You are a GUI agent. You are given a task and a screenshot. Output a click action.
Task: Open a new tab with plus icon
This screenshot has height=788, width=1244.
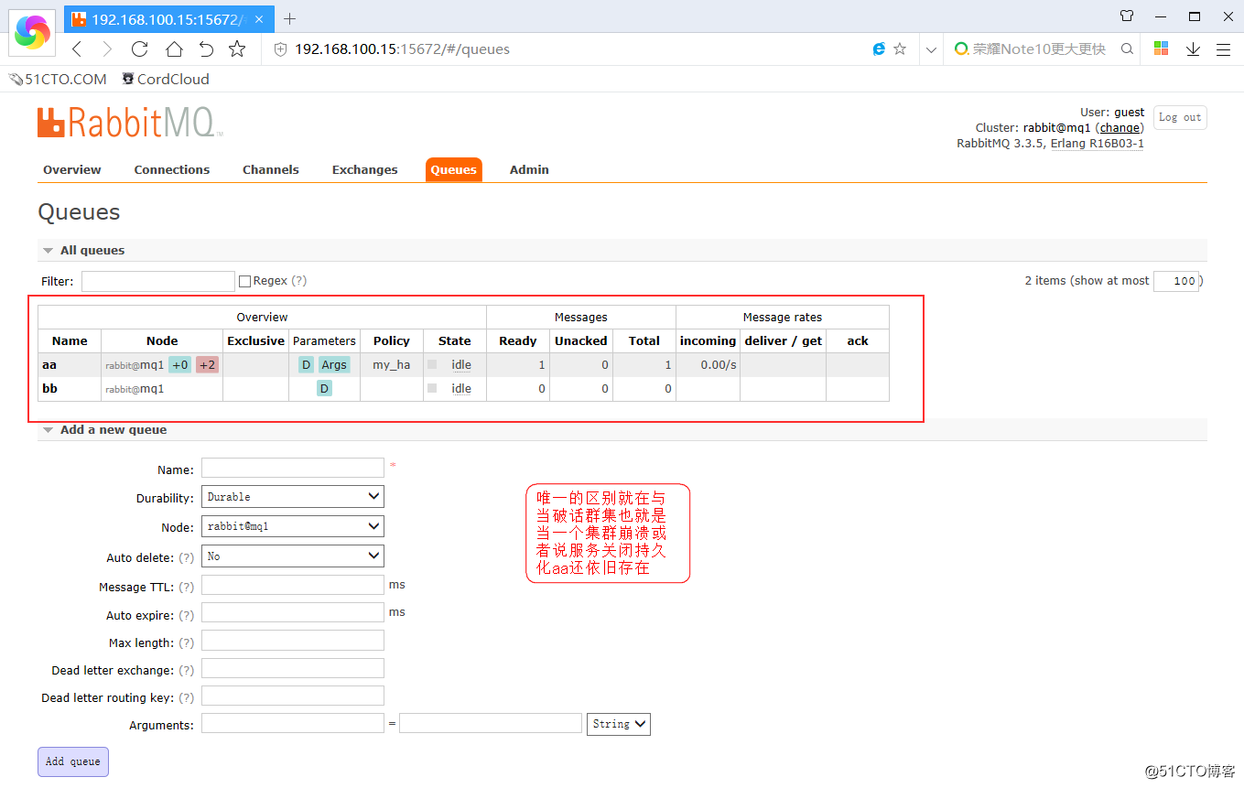[290, 18]
